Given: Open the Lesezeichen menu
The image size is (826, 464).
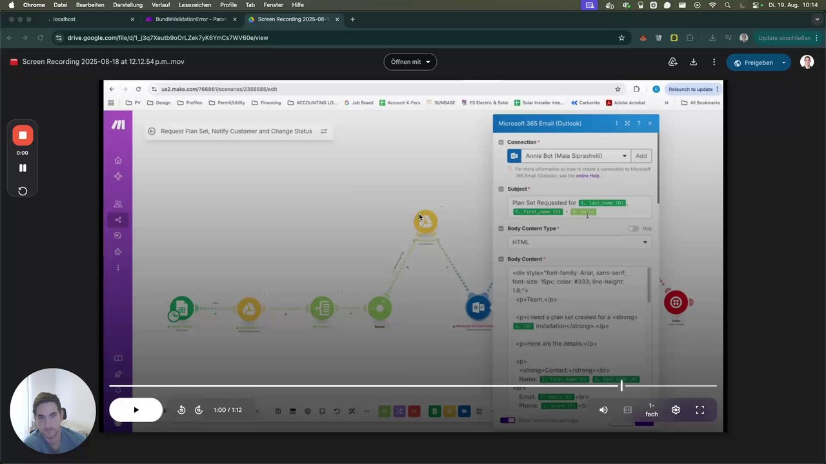Looking at the screenshot, I should tap(194, 5).
